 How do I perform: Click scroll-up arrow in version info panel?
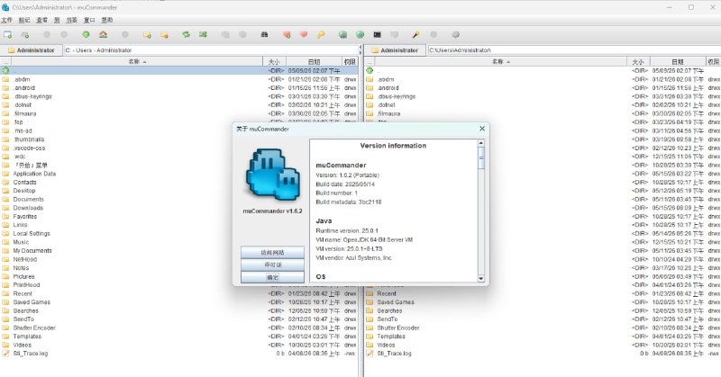[x=481, y=143]
